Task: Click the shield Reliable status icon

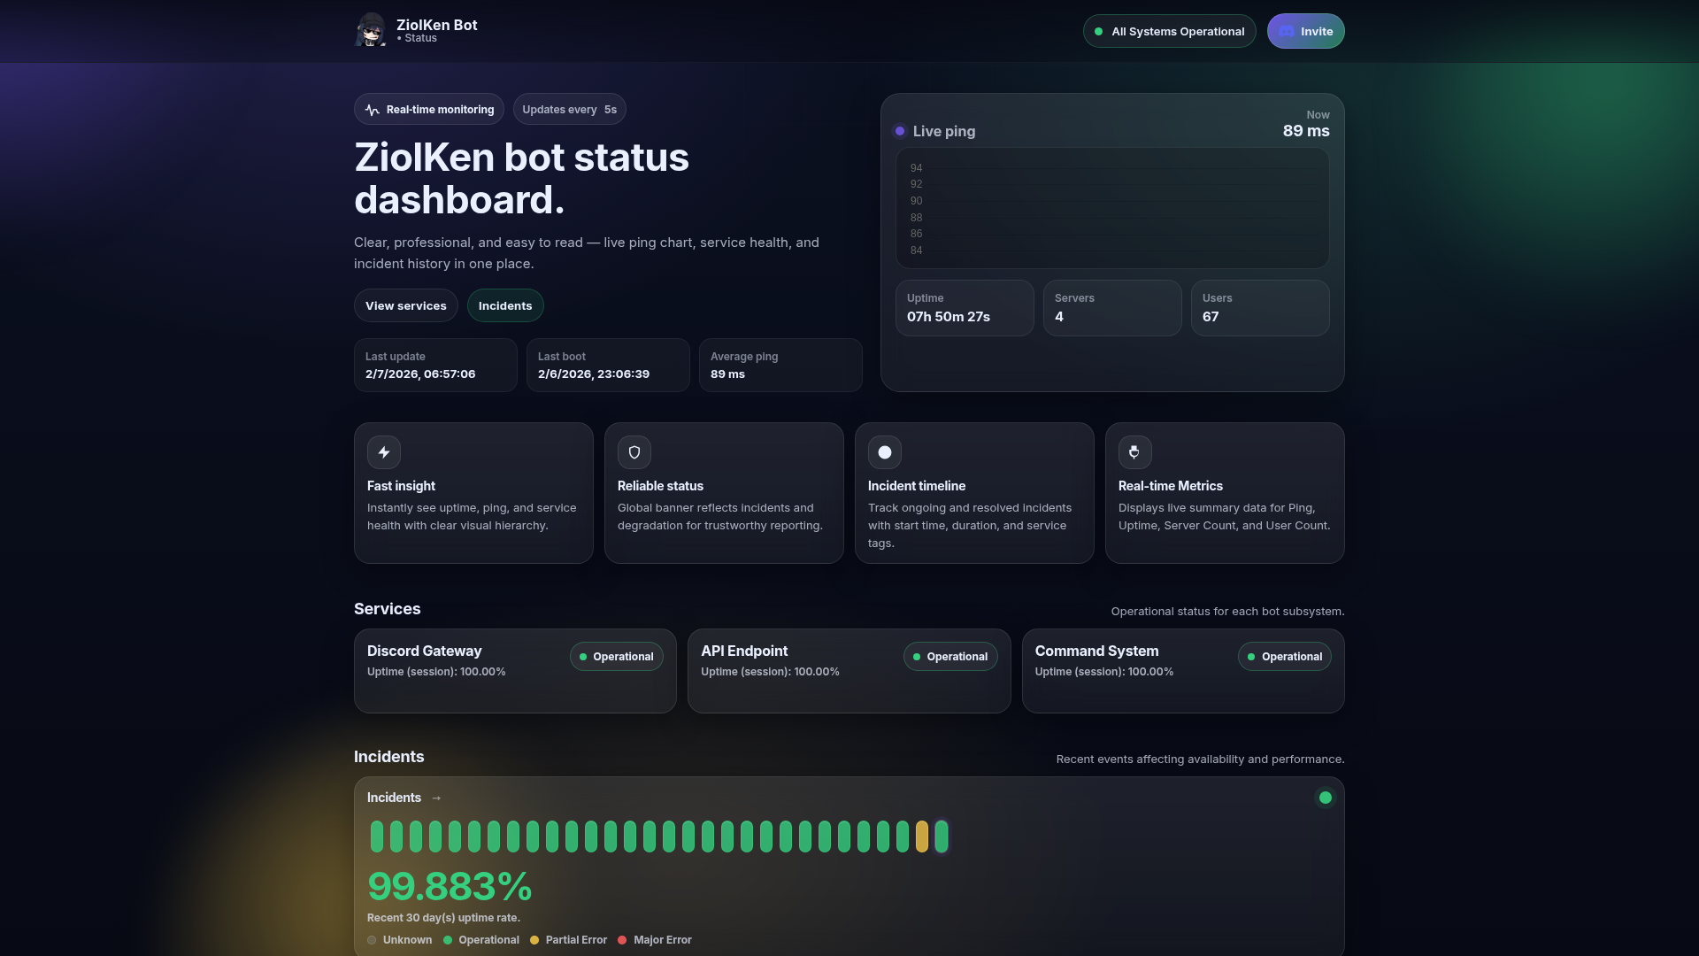Action: pos(634,452)
